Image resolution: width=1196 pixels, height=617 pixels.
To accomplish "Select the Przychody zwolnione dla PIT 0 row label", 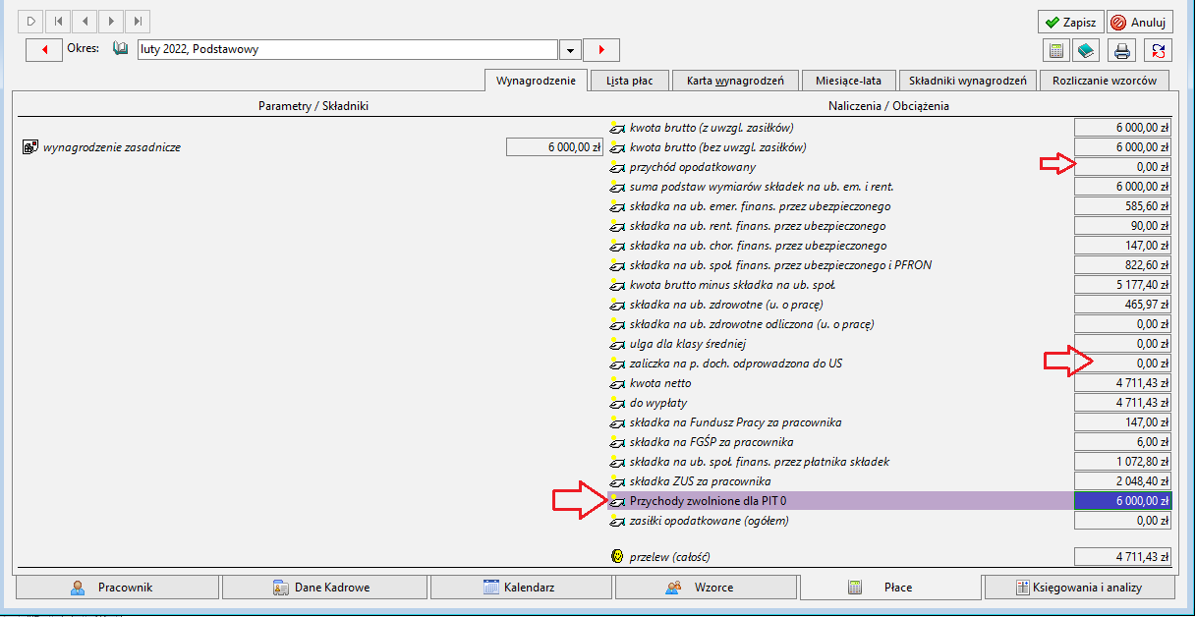I will [709, 501].
